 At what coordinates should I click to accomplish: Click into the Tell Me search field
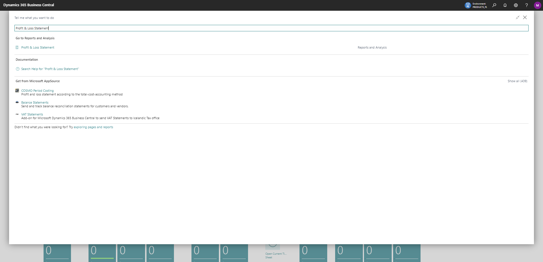271,28
